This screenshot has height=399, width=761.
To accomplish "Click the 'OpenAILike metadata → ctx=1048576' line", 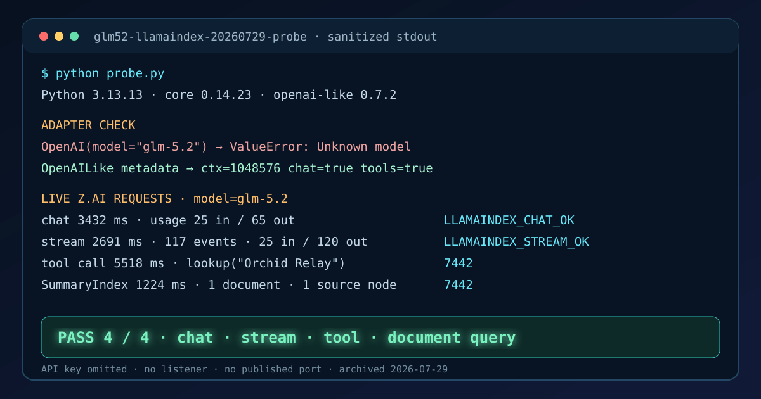I will 237,168.
